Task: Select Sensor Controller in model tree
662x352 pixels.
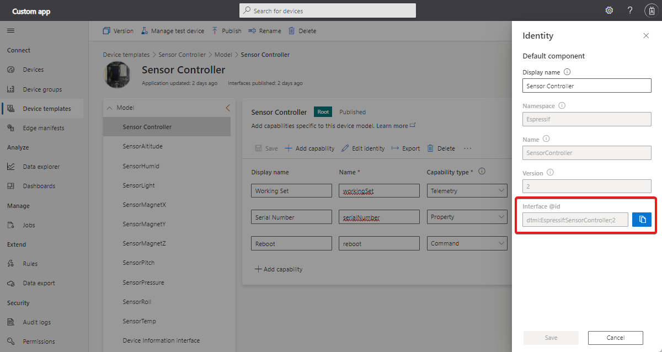Action: (167, 127)
